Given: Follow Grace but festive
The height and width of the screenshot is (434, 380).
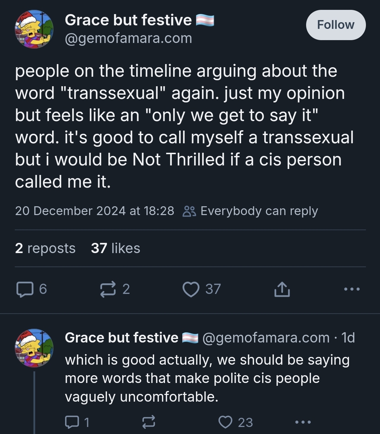Looking at the screenshot, I should tap(336, 25).
